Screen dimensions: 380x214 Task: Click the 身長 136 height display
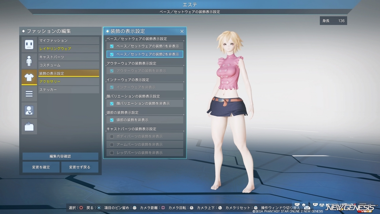tap(333, 21)
